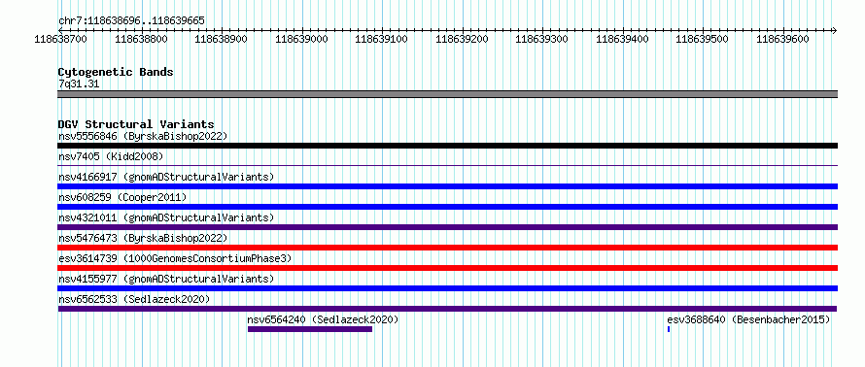Open variant label nsv4321011 (gnomADStructuralVariants)
Image resolution: width=865 pixels, height=367 pixels.
coord(166,217)
